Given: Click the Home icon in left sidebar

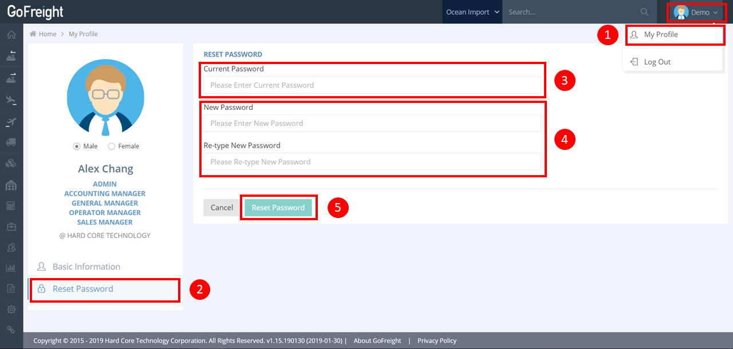Looking at the screenshot, I should [11, 35].
